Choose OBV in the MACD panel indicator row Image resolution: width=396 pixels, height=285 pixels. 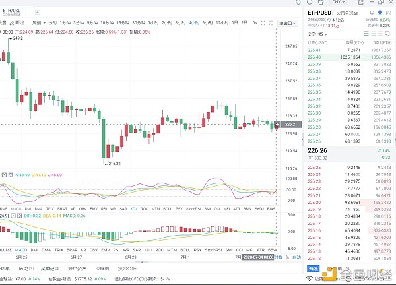click(94, 250)
